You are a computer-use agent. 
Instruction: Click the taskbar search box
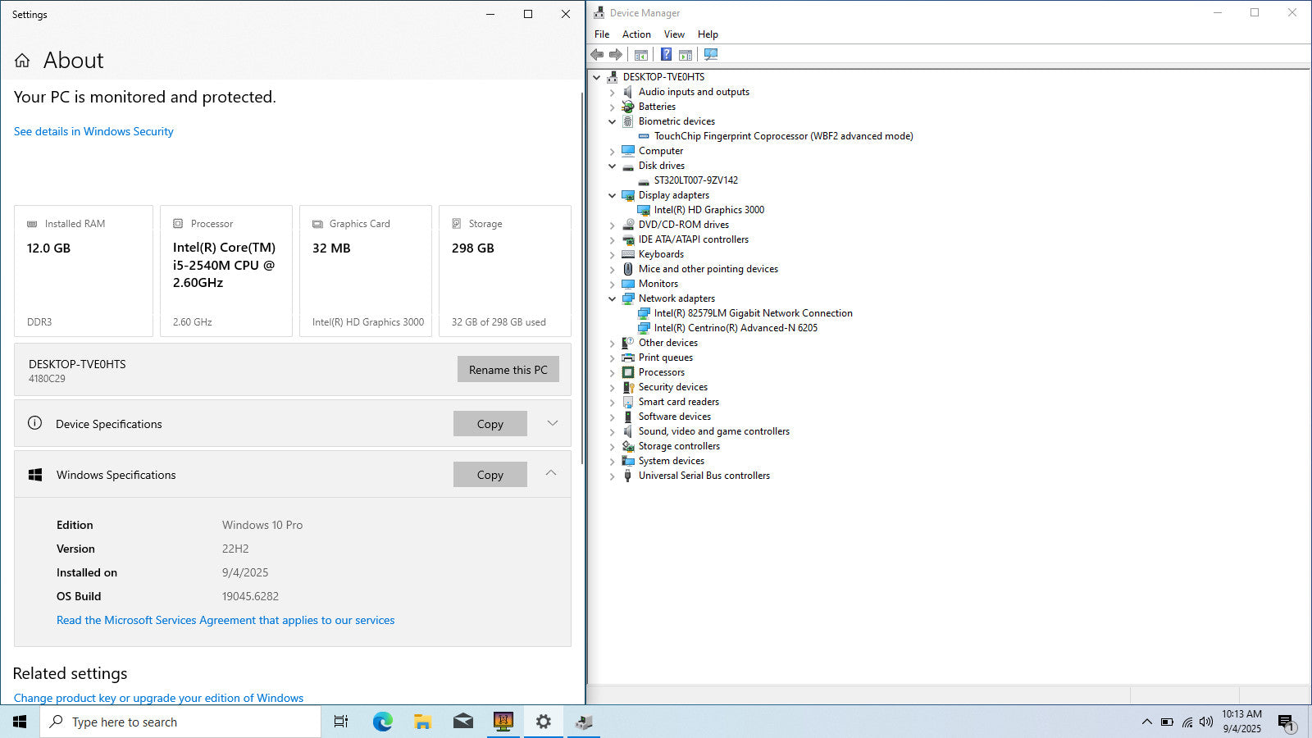tap(180, 722)
